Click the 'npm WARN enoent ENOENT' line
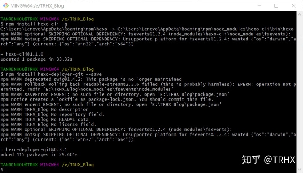The width and height of the screenshot is (303, 173). 111,104
